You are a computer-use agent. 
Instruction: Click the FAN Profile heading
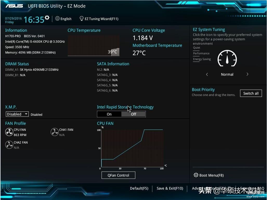click(x=16, y=123)
